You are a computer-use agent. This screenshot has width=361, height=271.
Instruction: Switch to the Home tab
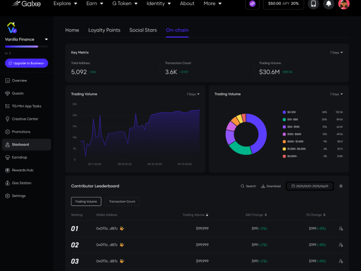72,30
